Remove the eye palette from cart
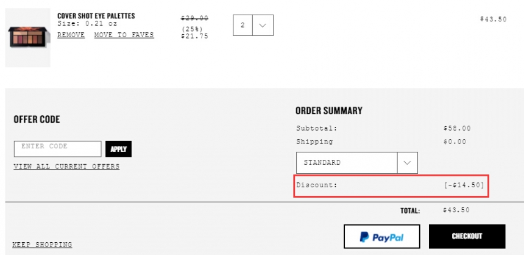Image resolution: width=524 pixels, height=255 pixels. pyautogui.click(x=71, y=35)
